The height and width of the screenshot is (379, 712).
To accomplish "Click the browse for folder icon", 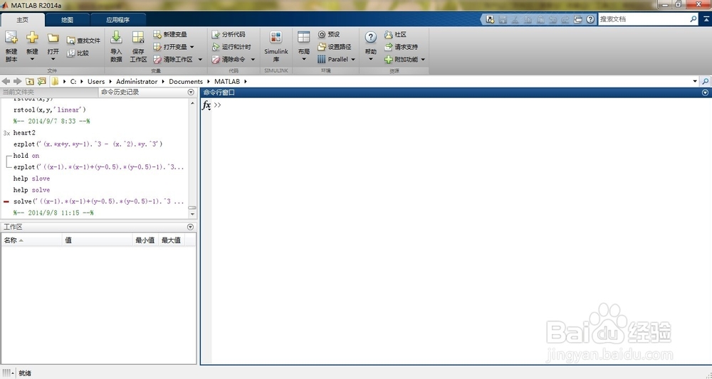I will (x=42, y=81).
